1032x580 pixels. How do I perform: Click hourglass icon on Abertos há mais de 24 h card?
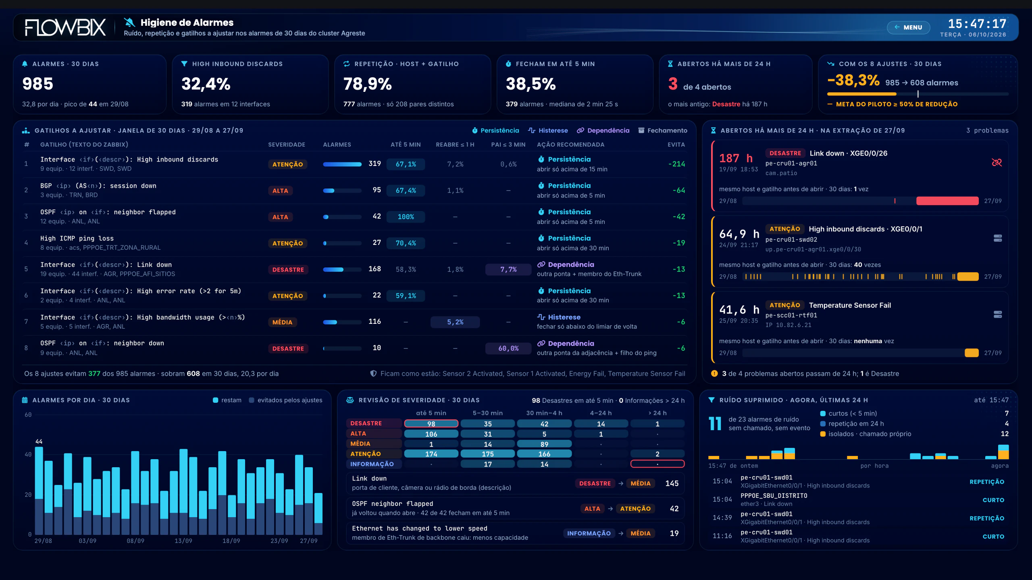click(670, 64)
